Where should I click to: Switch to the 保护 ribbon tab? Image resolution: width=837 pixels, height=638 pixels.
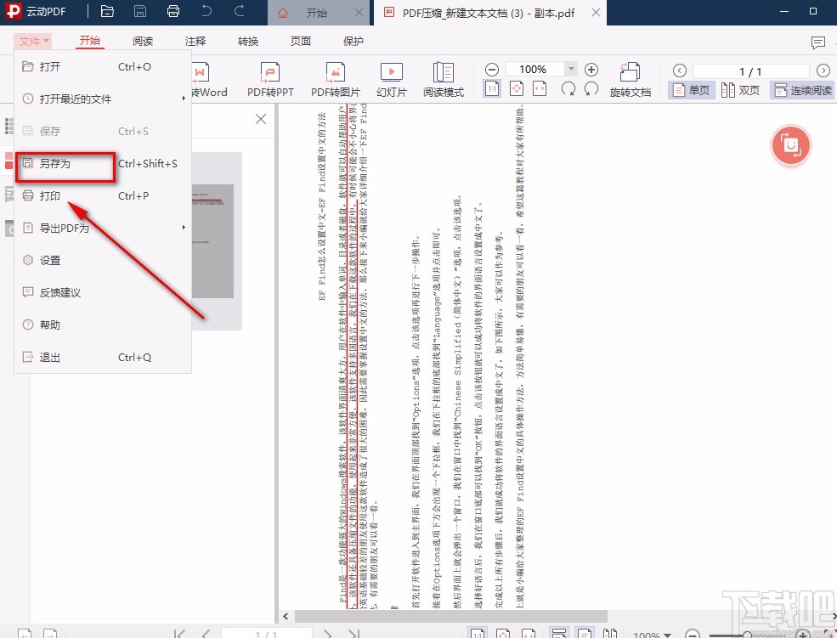point(353,41)
